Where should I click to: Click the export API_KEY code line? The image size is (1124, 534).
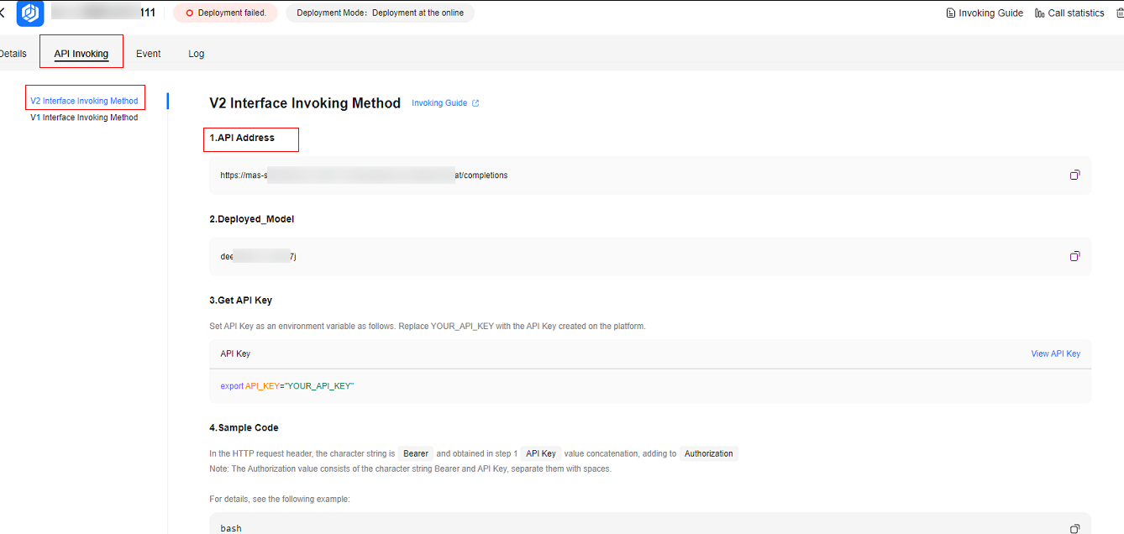(287, 385)
